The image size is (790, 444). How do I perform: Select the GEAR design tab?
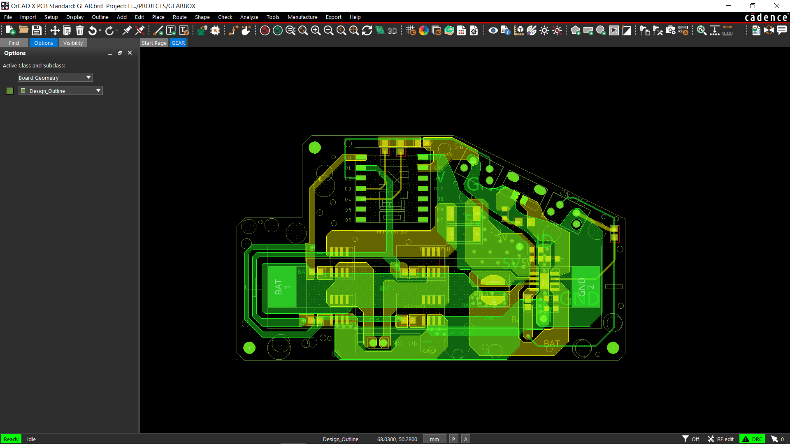point(178,43)
